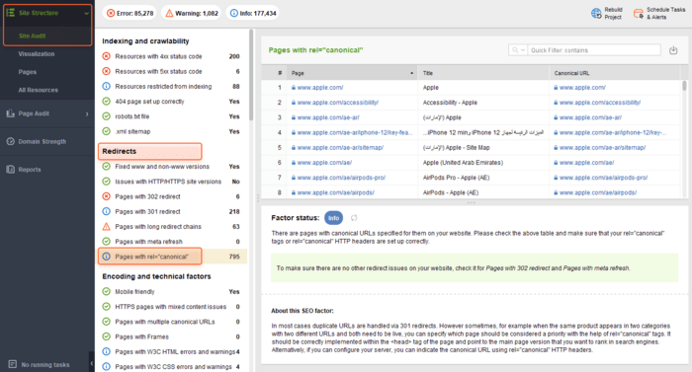The image size is (692, 372).
Task: Click the Info count blue icon
Action: coord(234,13)
